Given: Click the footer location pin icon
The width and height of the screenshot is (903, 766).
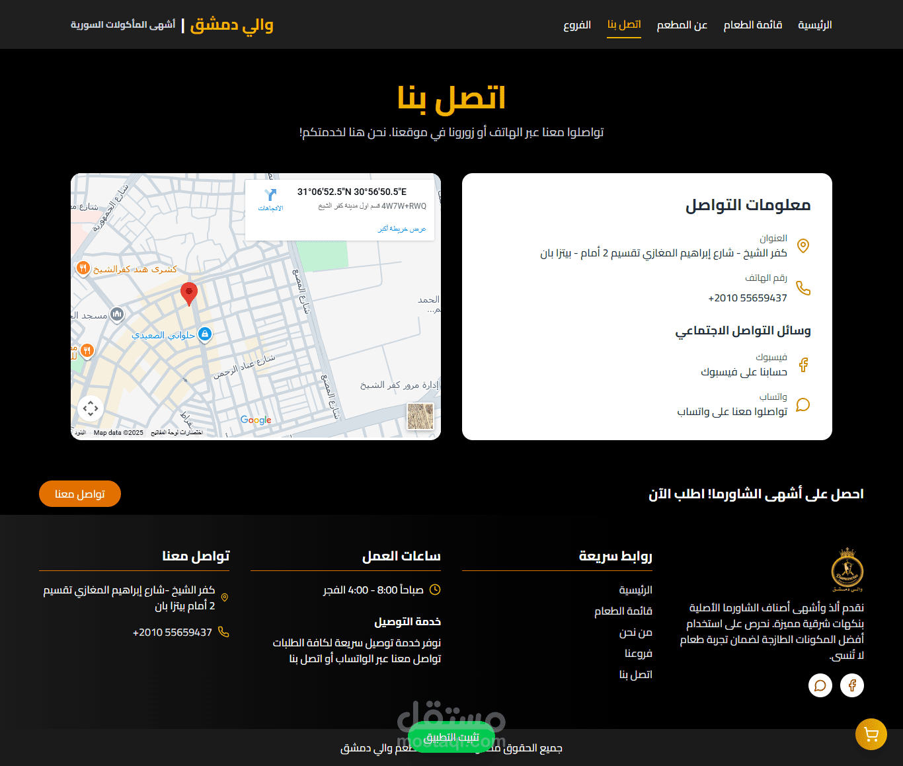Looking at the screenshot, I should point(225,597).
